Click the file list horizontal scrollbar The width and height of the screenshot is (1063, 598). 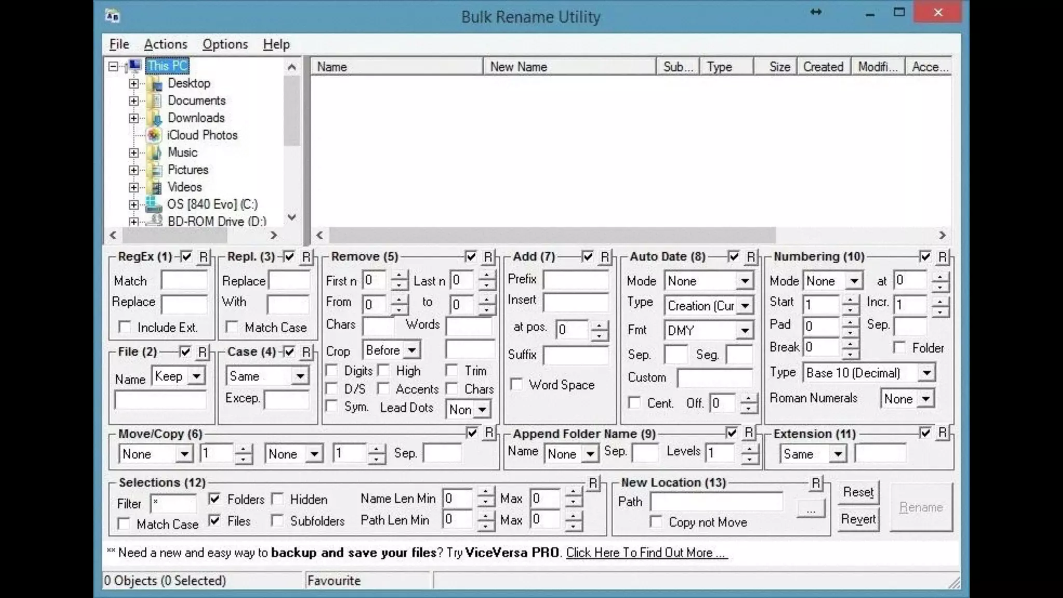(x=552, y=235)
